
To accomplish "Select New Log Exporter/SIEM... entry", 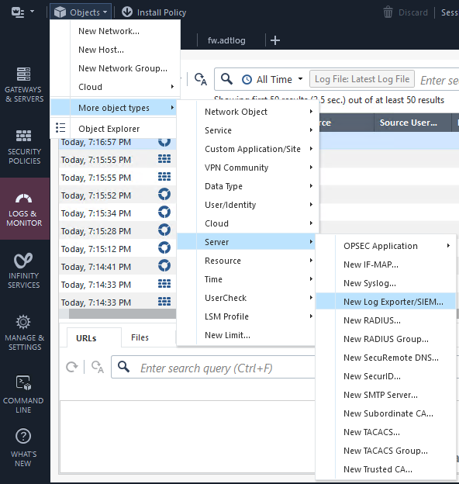I will 385,302.
